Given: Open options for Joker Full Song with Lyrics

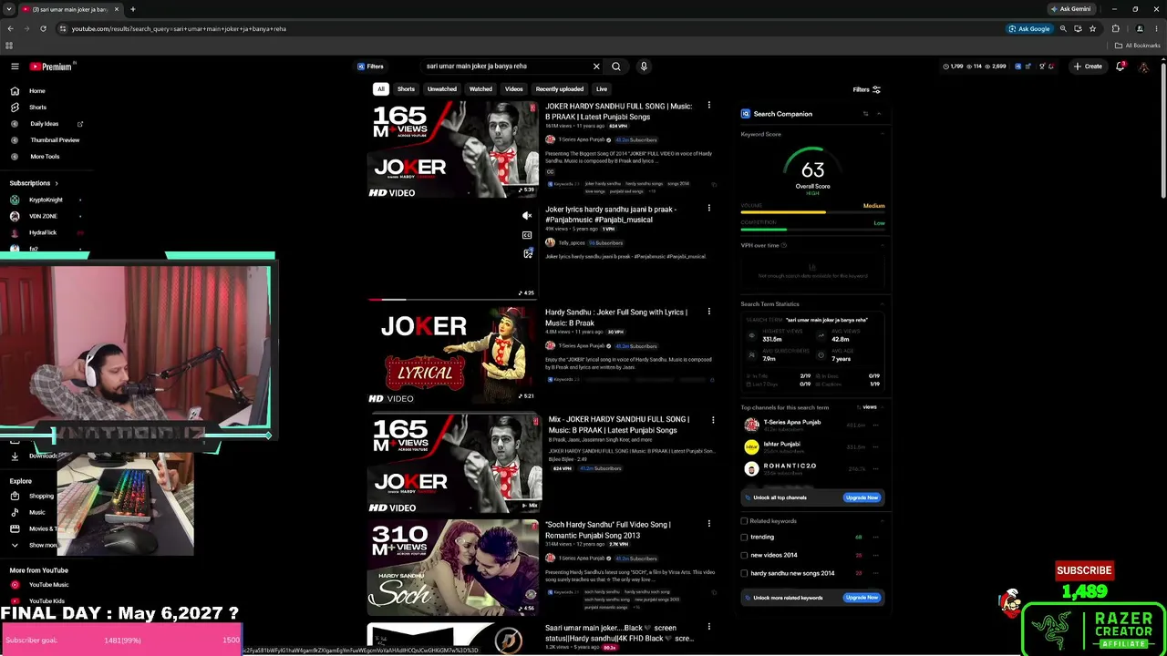Looking at the screenshot, I should (708, 312).
